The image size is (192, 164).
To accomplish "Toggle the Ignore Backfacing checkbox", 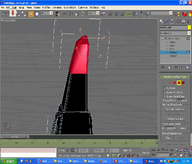I will coord(165,92).
